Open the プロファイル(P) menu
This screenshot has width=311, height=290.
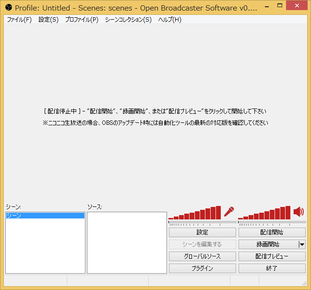tap(82, 20)
